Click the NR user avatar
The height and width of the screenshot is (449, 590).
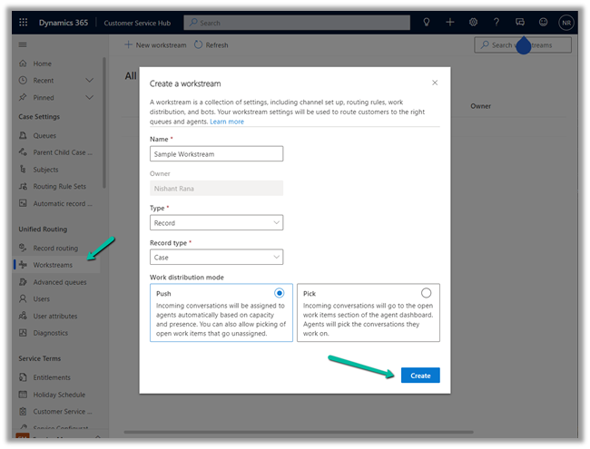[x=566, y=22]
